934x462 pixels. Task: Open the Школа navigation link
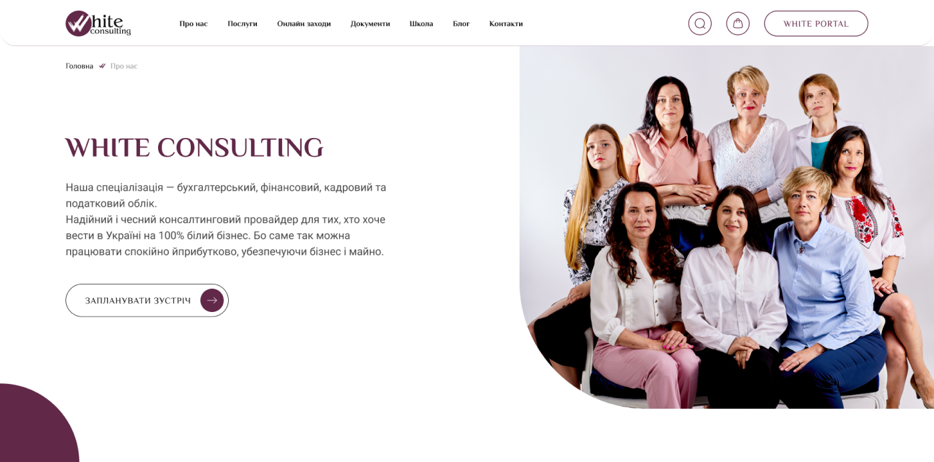(421, 24)
